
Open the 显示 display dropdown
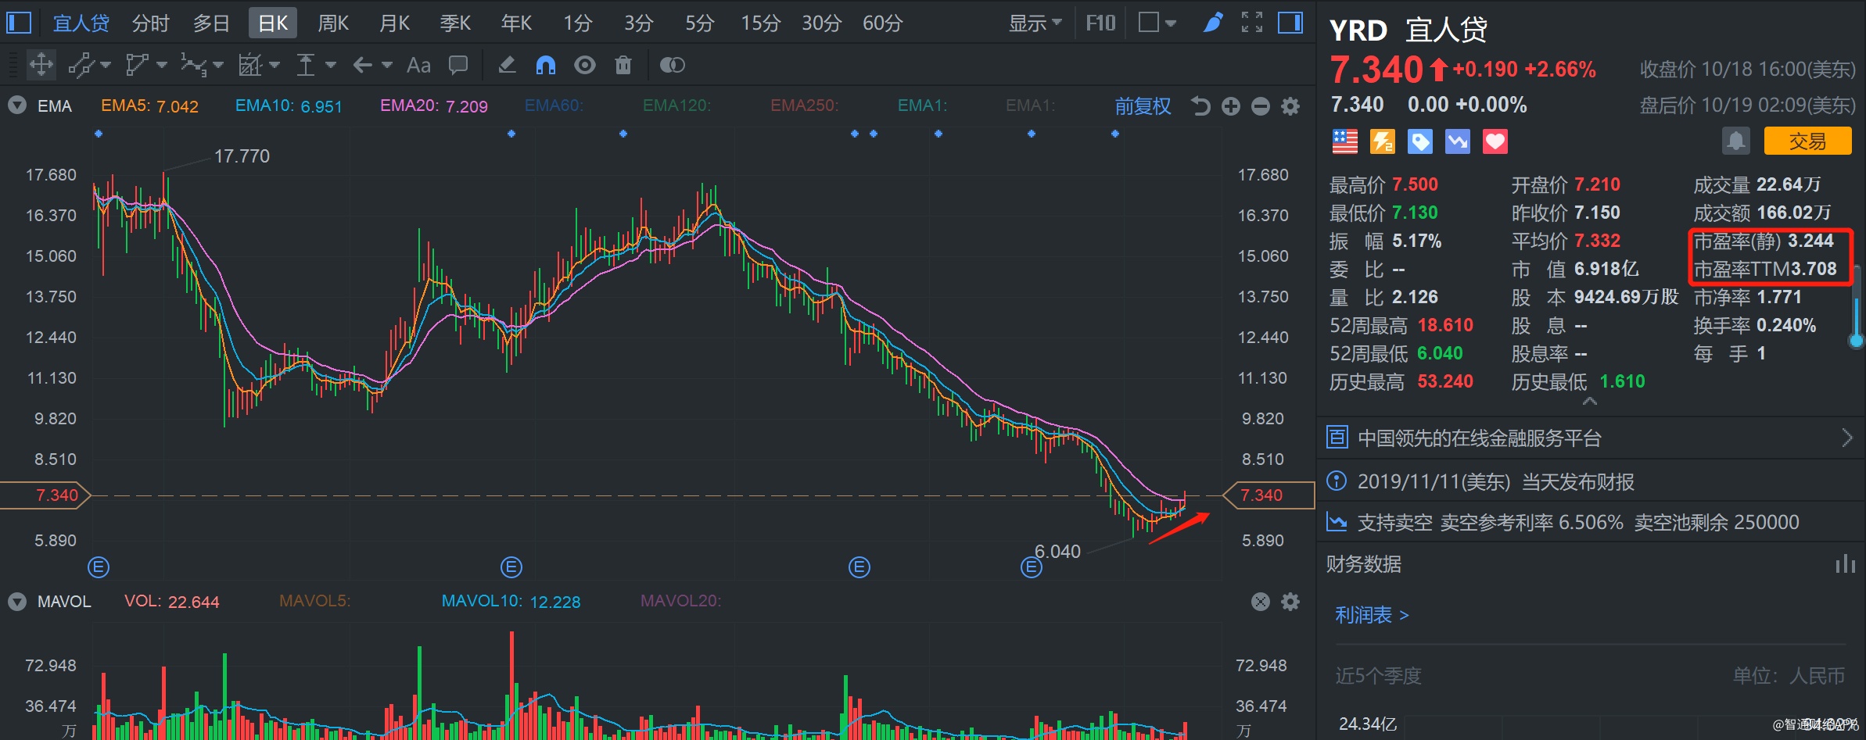[1035, 23]
